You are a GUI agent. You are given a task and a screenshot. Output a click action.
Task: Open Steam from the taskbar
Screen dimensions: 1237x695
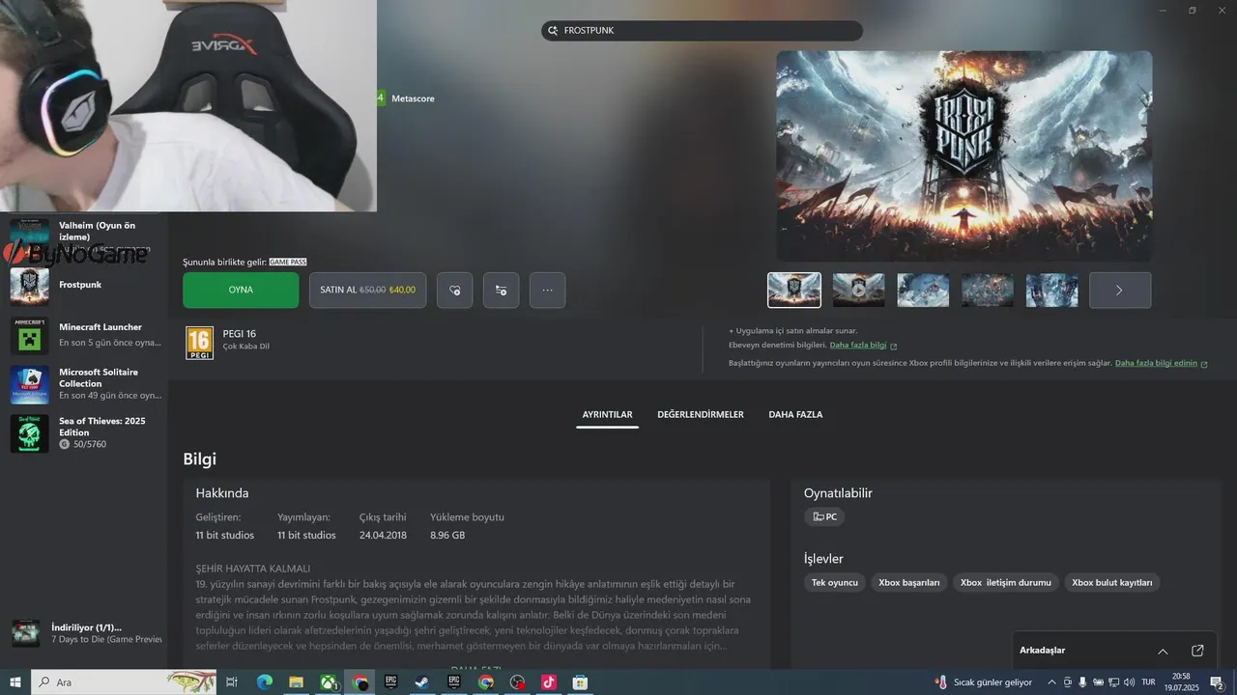(x=422, y=682)
